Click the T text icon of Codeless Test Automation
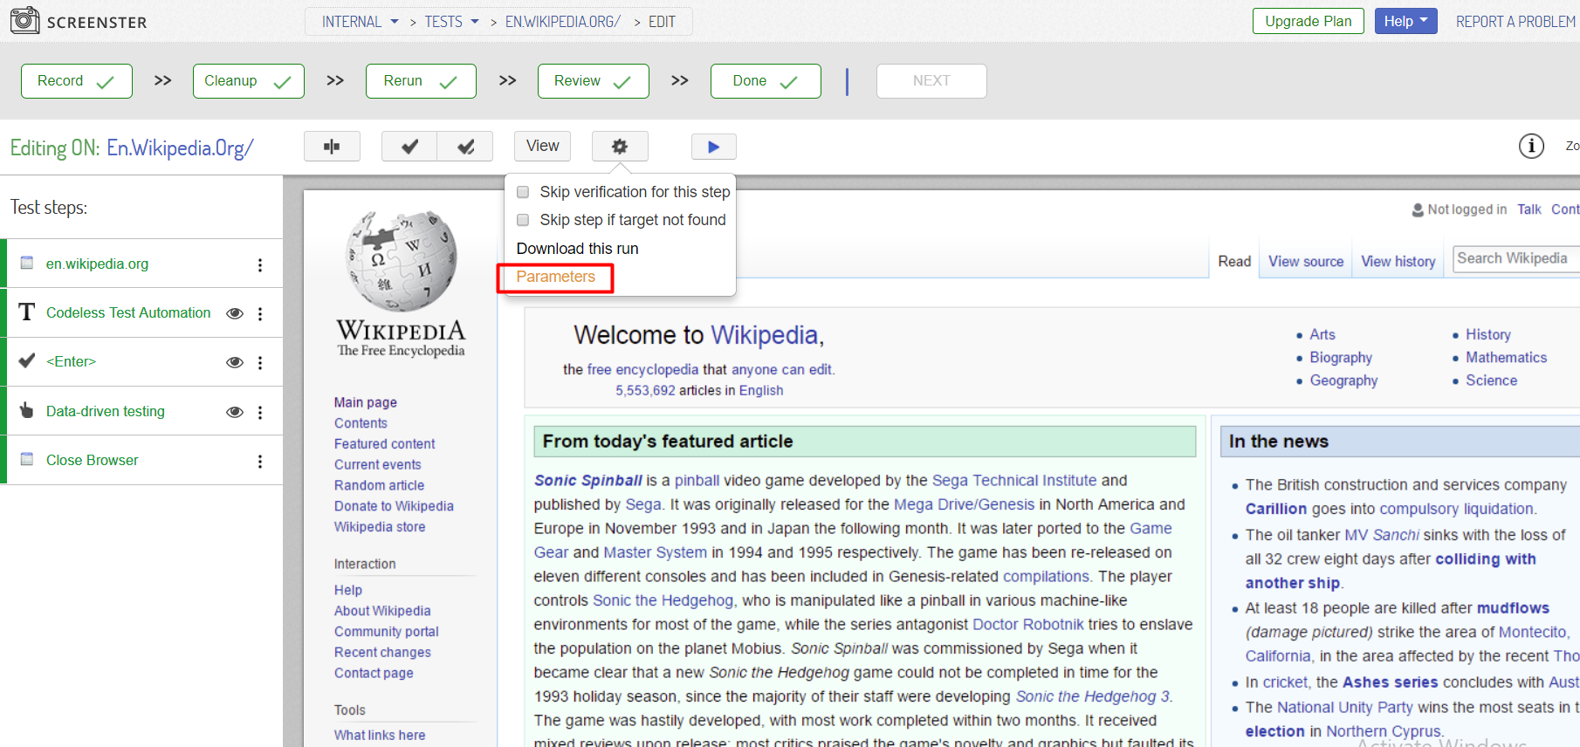The width and height of the screenshot is (1580, 747). (27, 312)
